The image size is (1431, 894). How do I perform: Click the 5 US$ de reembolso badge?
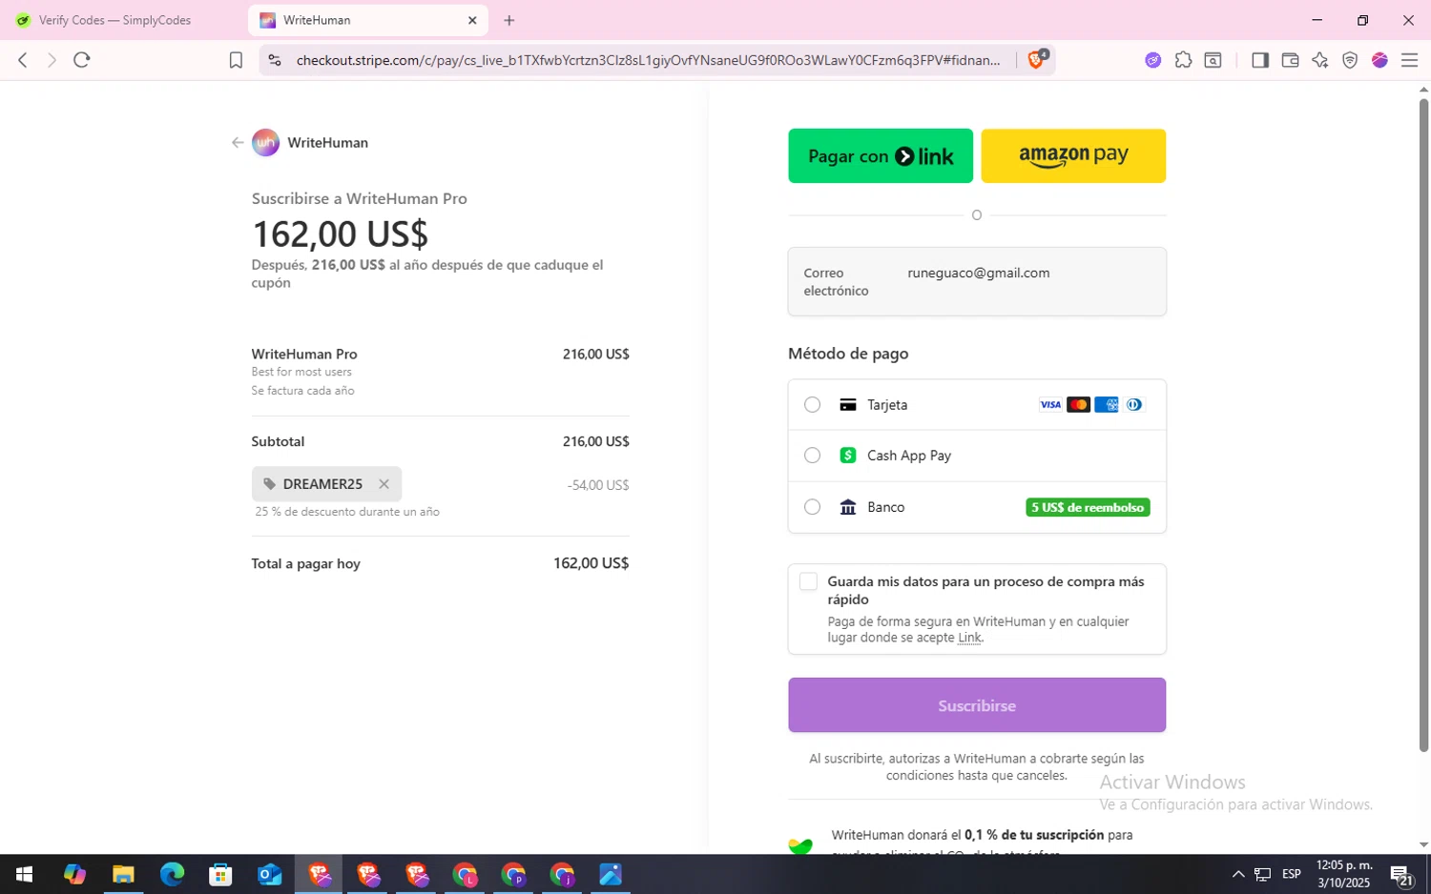(1088, 507)
